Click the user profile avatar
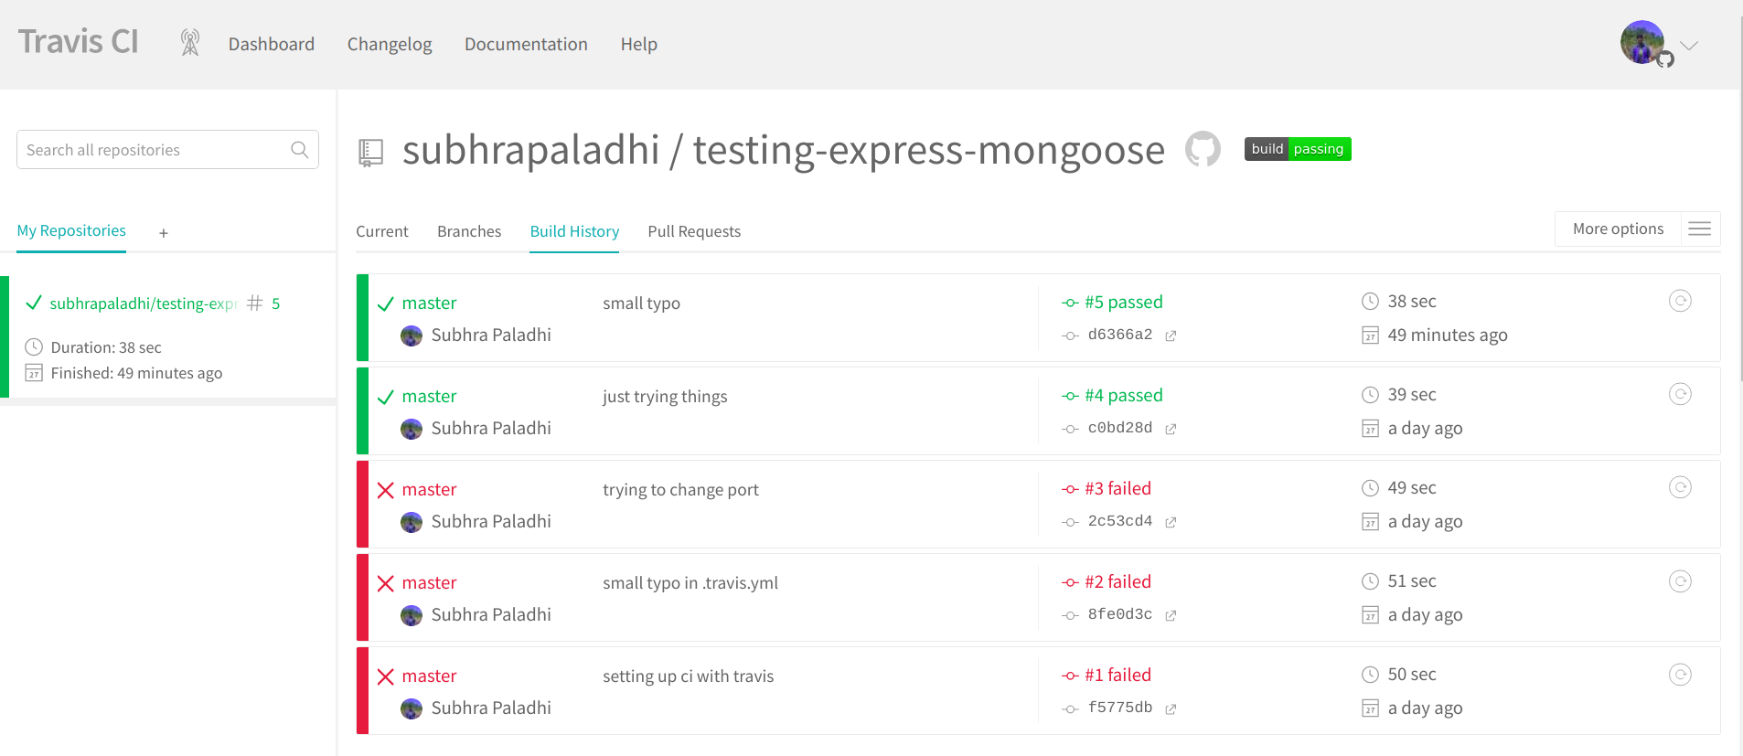Screen dimensions: 1743x756 (1641, 42)
